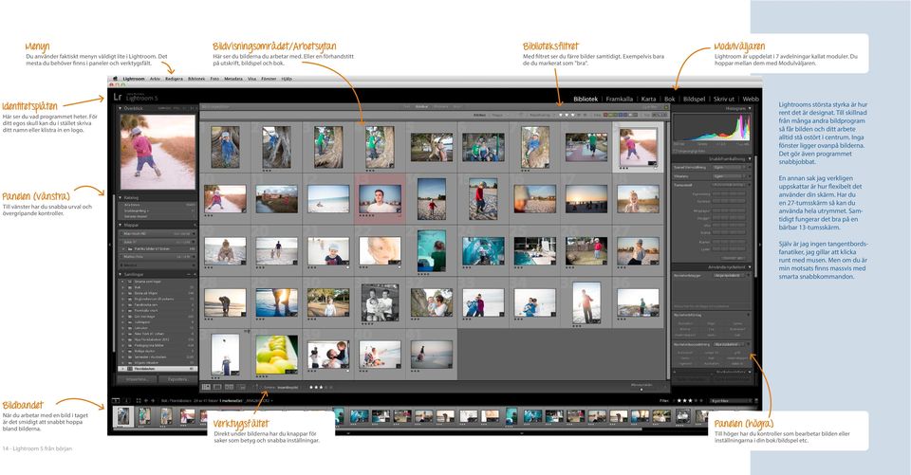911x475 pixels.
Task: Select the Floridaboken collection
Action: coord(158,369)
